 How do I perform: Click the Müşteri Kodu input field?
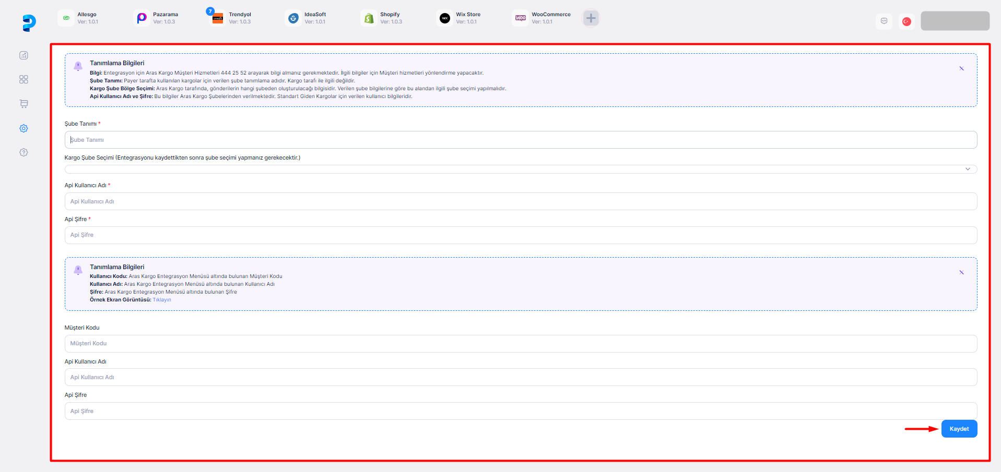pyautogui.click(x=520, y=344)
